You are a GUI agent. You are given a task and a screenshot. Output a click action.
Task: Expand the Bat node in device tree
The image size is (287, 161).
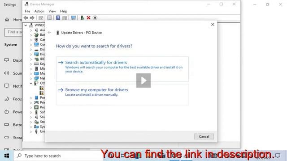pos(31,35)
